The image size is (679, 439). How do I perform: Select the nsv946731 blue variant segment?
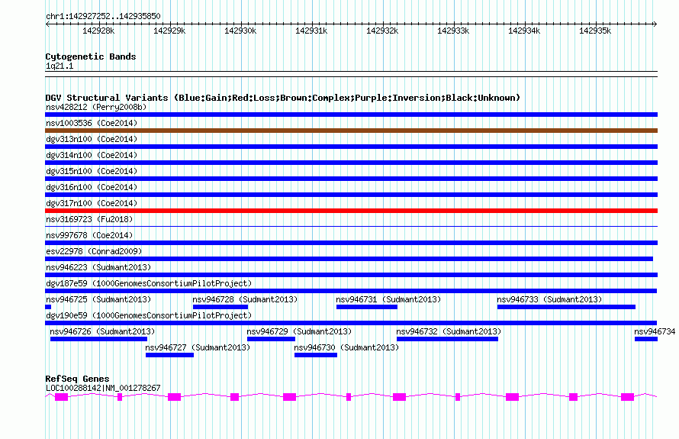(x=367, y=307)
